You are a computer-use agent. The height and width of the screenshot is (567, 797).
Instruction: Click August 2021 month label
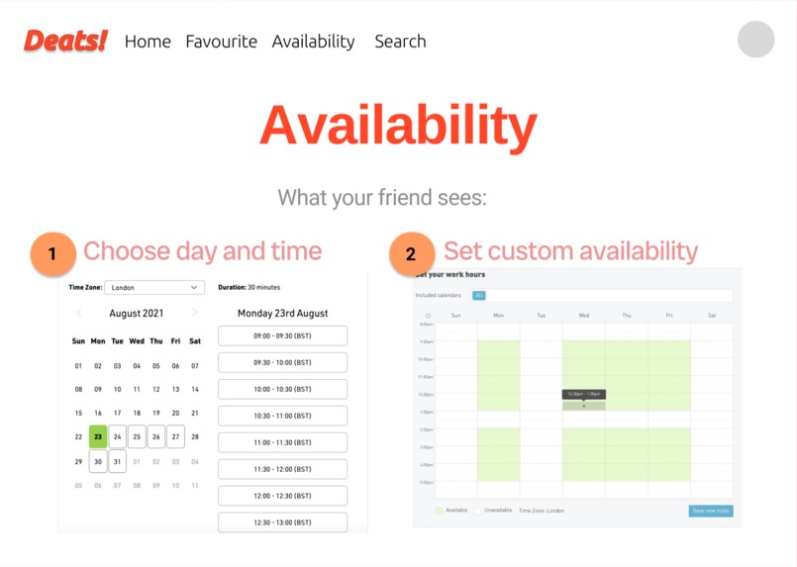137,313
